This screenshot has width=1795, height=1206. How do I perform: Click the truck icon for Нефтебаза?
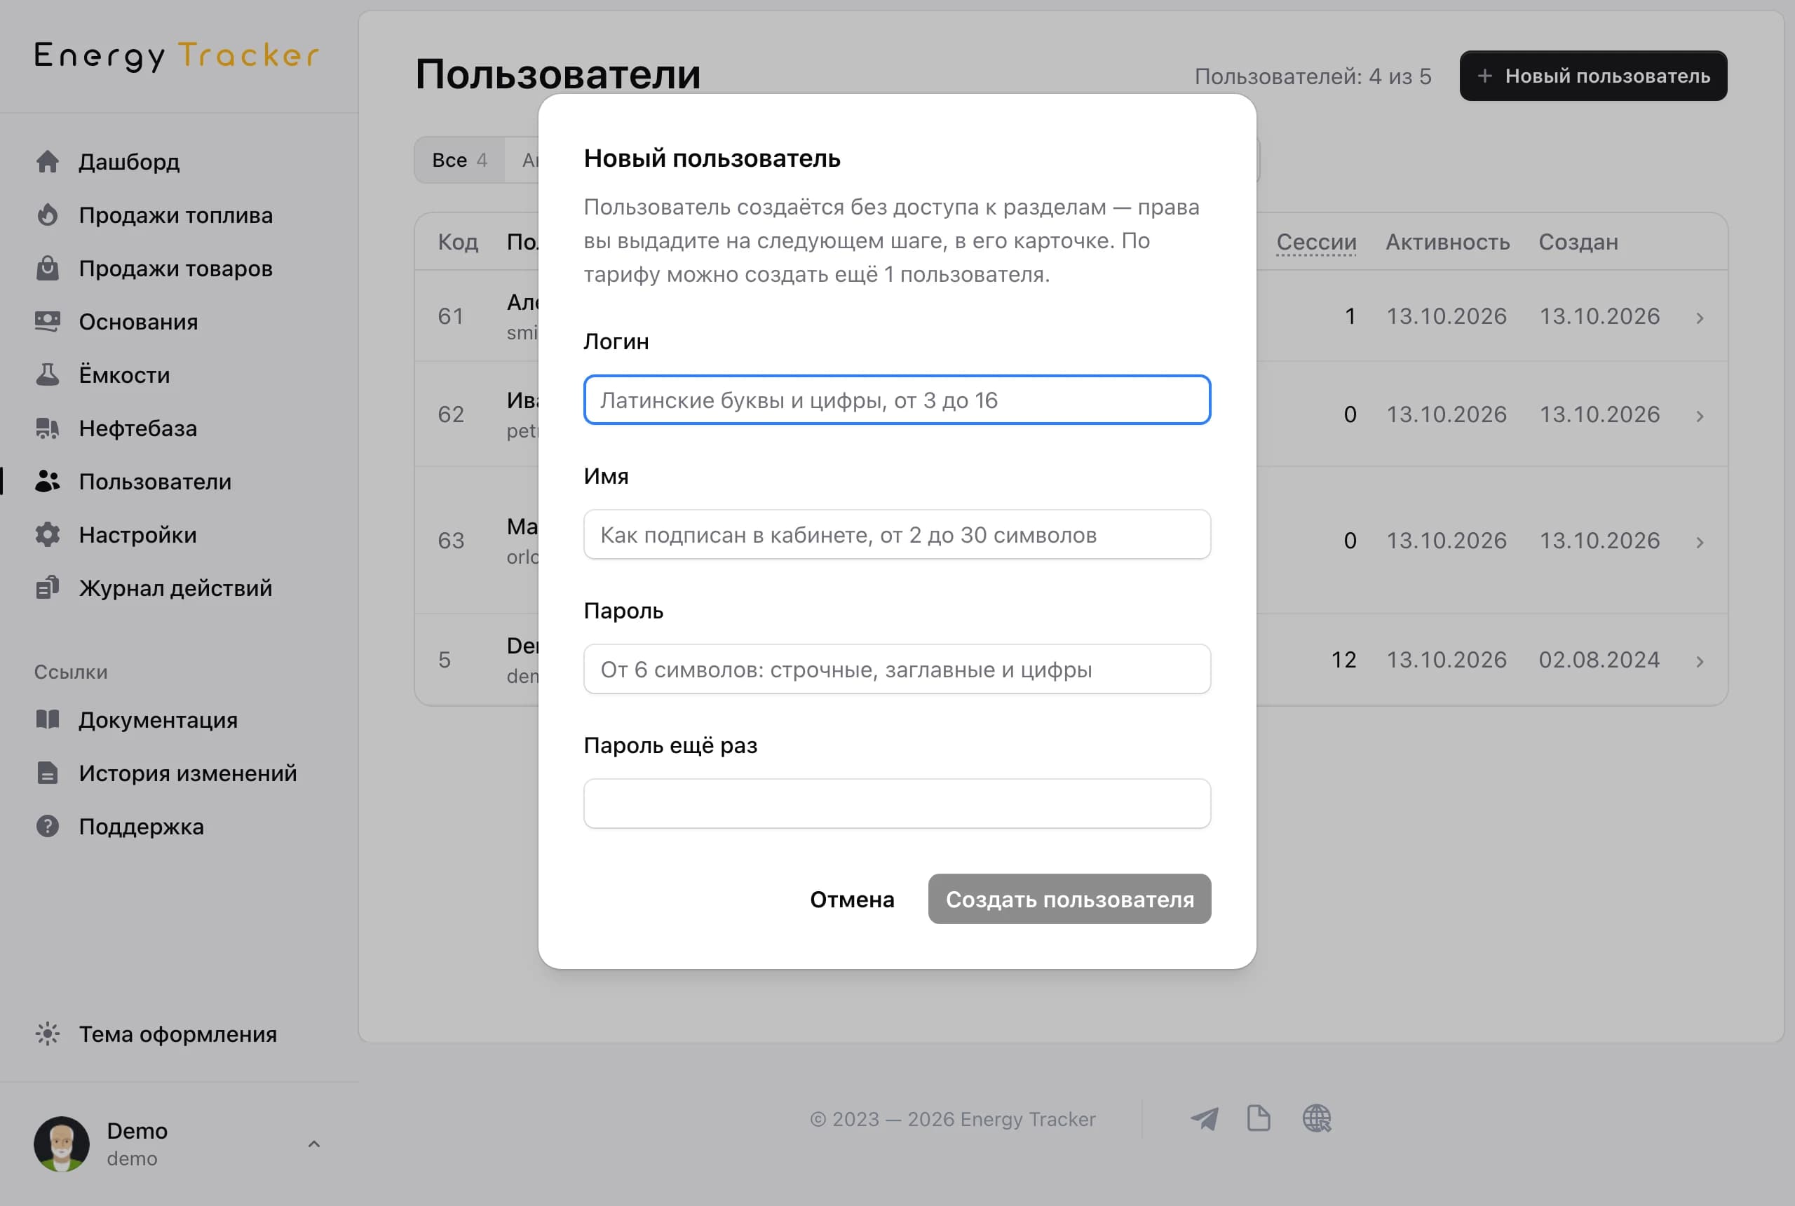tap(48, 428)
